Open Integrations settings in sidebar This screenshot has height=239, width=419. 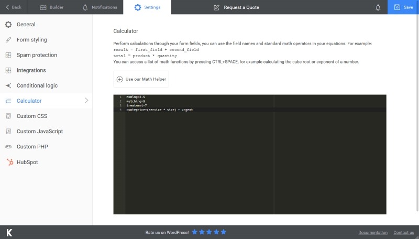tap(31, 70)
